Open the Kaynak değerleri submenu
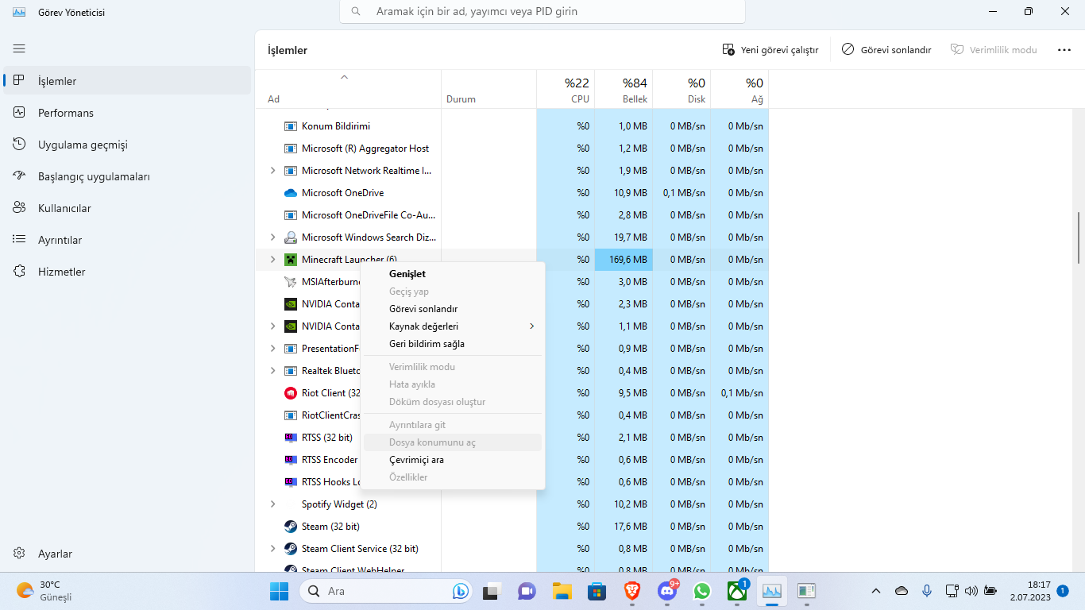Image resolution: width=1085 pixels, height=610 pixels. tap(453, 326)
